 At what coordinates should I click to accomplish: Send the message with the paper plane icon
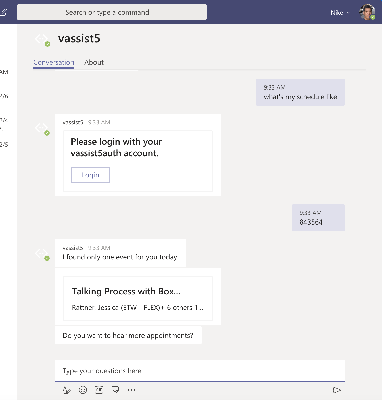(x=337, y=390)
